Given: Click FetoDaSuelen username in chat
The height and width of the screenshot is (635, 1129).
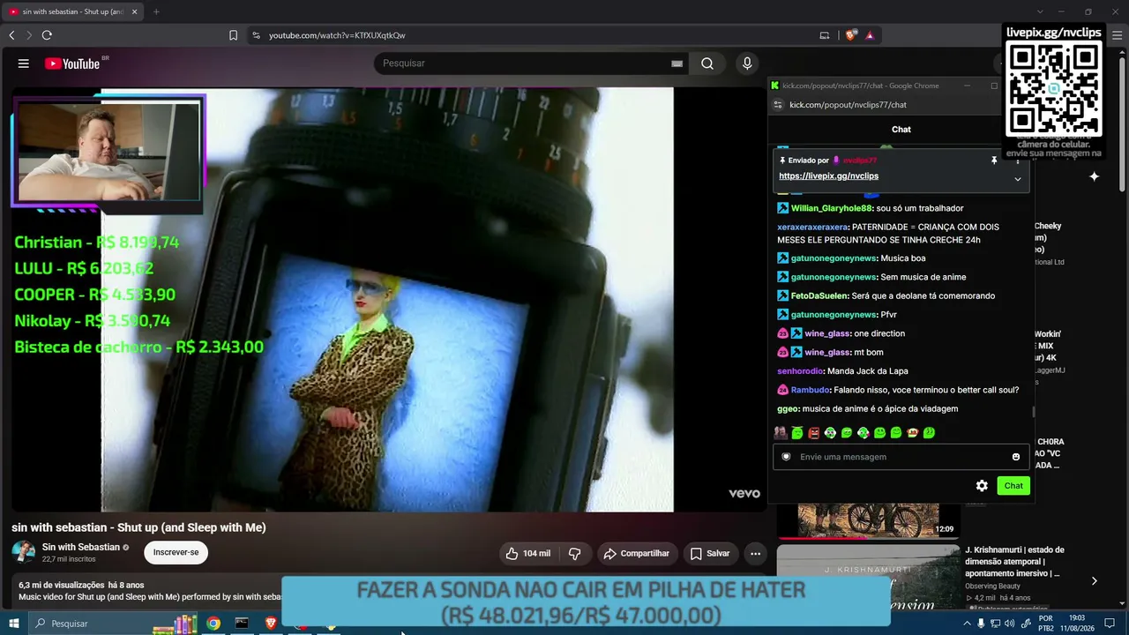Looking at the screenshot, I should coord(819,296).
